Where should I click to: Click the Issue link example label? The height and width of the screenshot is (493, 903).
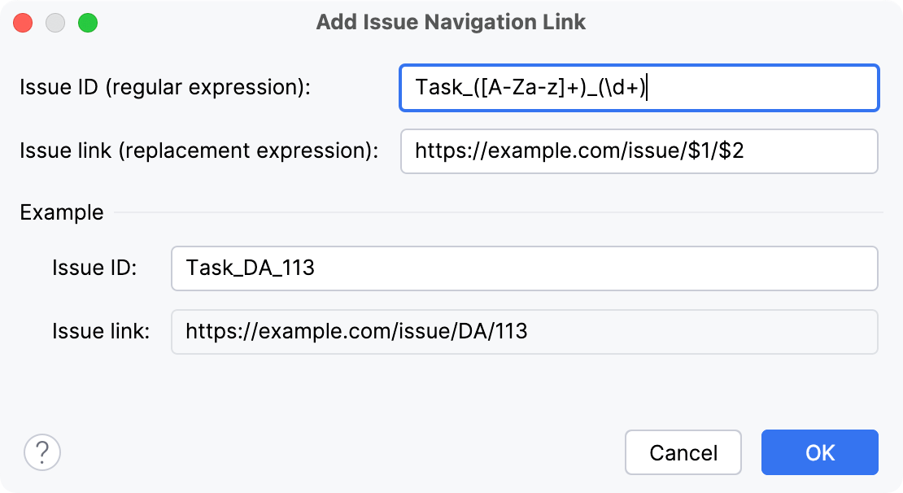(100, 331)
